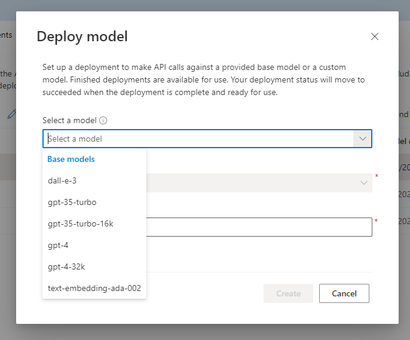This screenshot has height=340, width=410.
Task: Select gpt-4-32k base model
Action: pyautogui.click(x=94, y=267)
